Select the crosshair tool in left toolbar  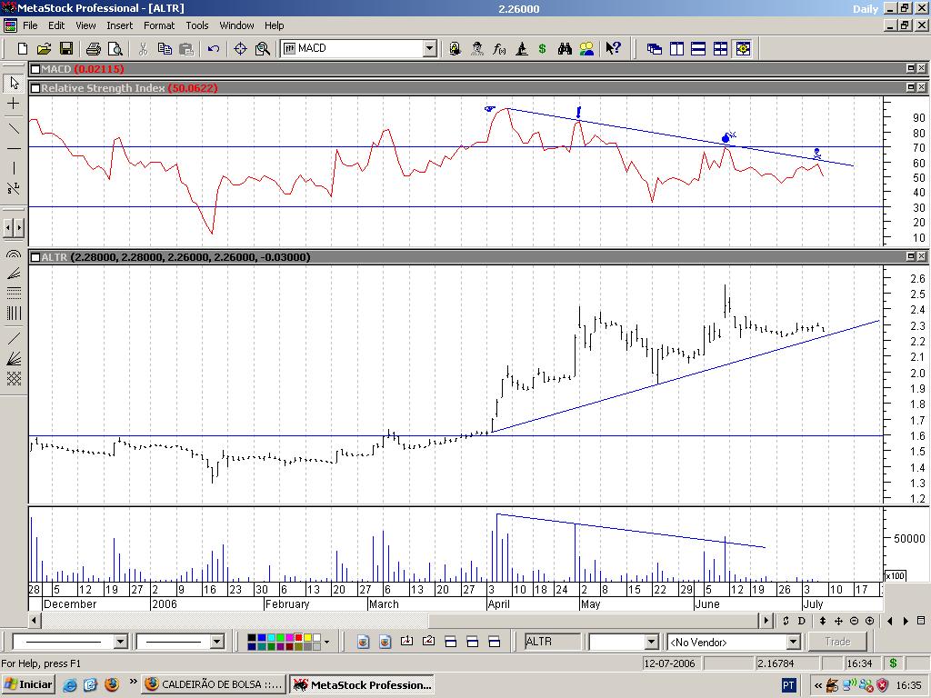(14, 104)
